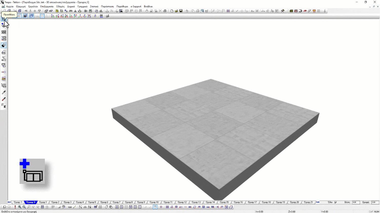The height and width of the screenshot is (213, 380).
Task: Click the undo arrow in bottom toolbar
Action: point(4,207)
